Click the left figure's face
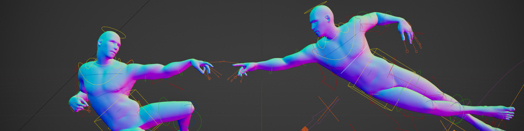Screen dimensions: 524x131 click(112, 47)
